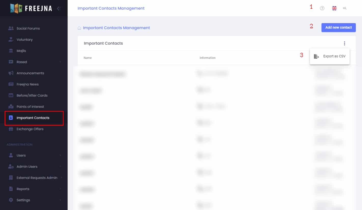
Task: Open Before/After Cards in the sidebar
Action: pyautogui.click(x=32, y=95)
